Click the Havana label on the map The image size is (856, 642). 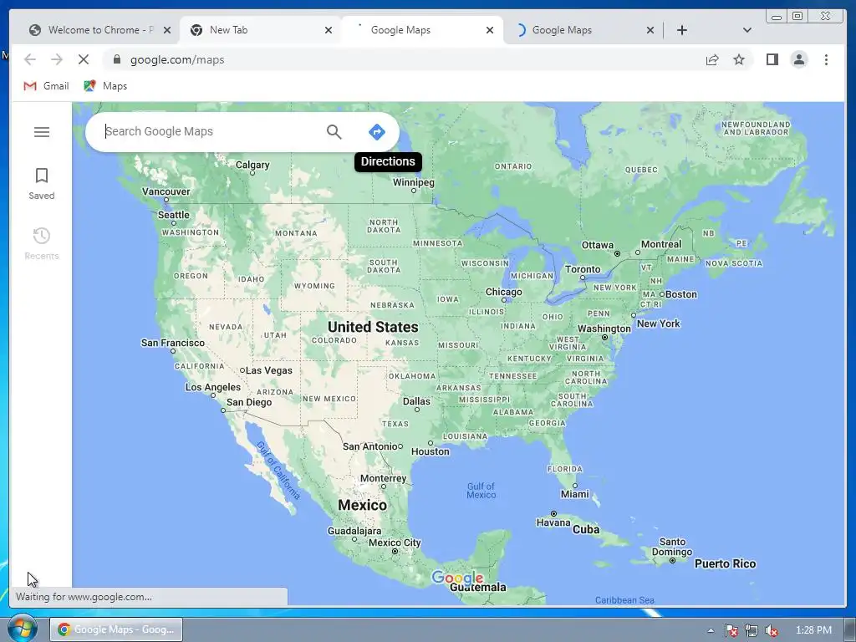tap(553, 522)
